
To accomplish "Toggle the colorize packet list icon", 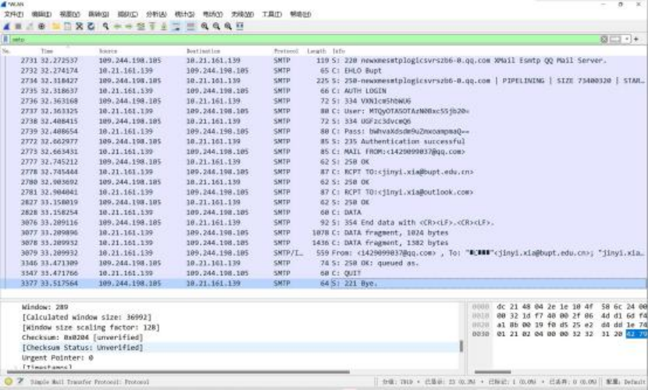I will tap(190, 27).
